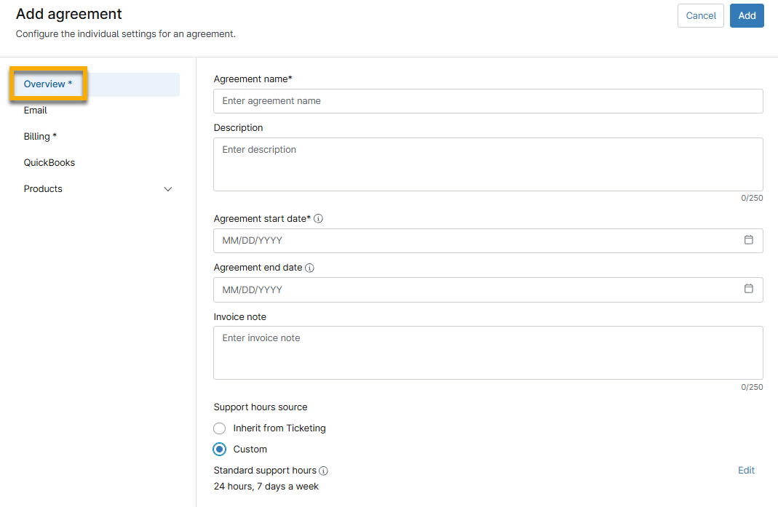Click info icon next to Standard support hours
Viewport: 778px width, 507px height.
323,471
